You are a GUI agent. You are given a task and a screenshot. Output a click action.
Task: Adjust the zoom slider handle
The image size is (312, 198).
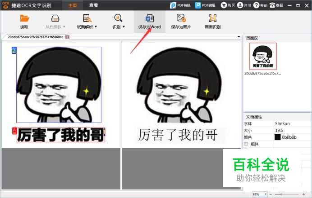[281, 194]
